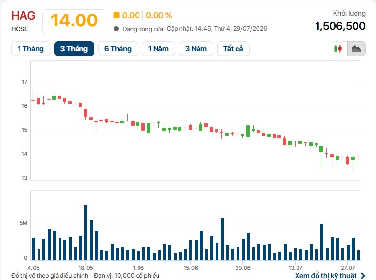Click the volume spike bar before 29.06
The width and height of the screenshot is (376, 280).
click(222, 239)
